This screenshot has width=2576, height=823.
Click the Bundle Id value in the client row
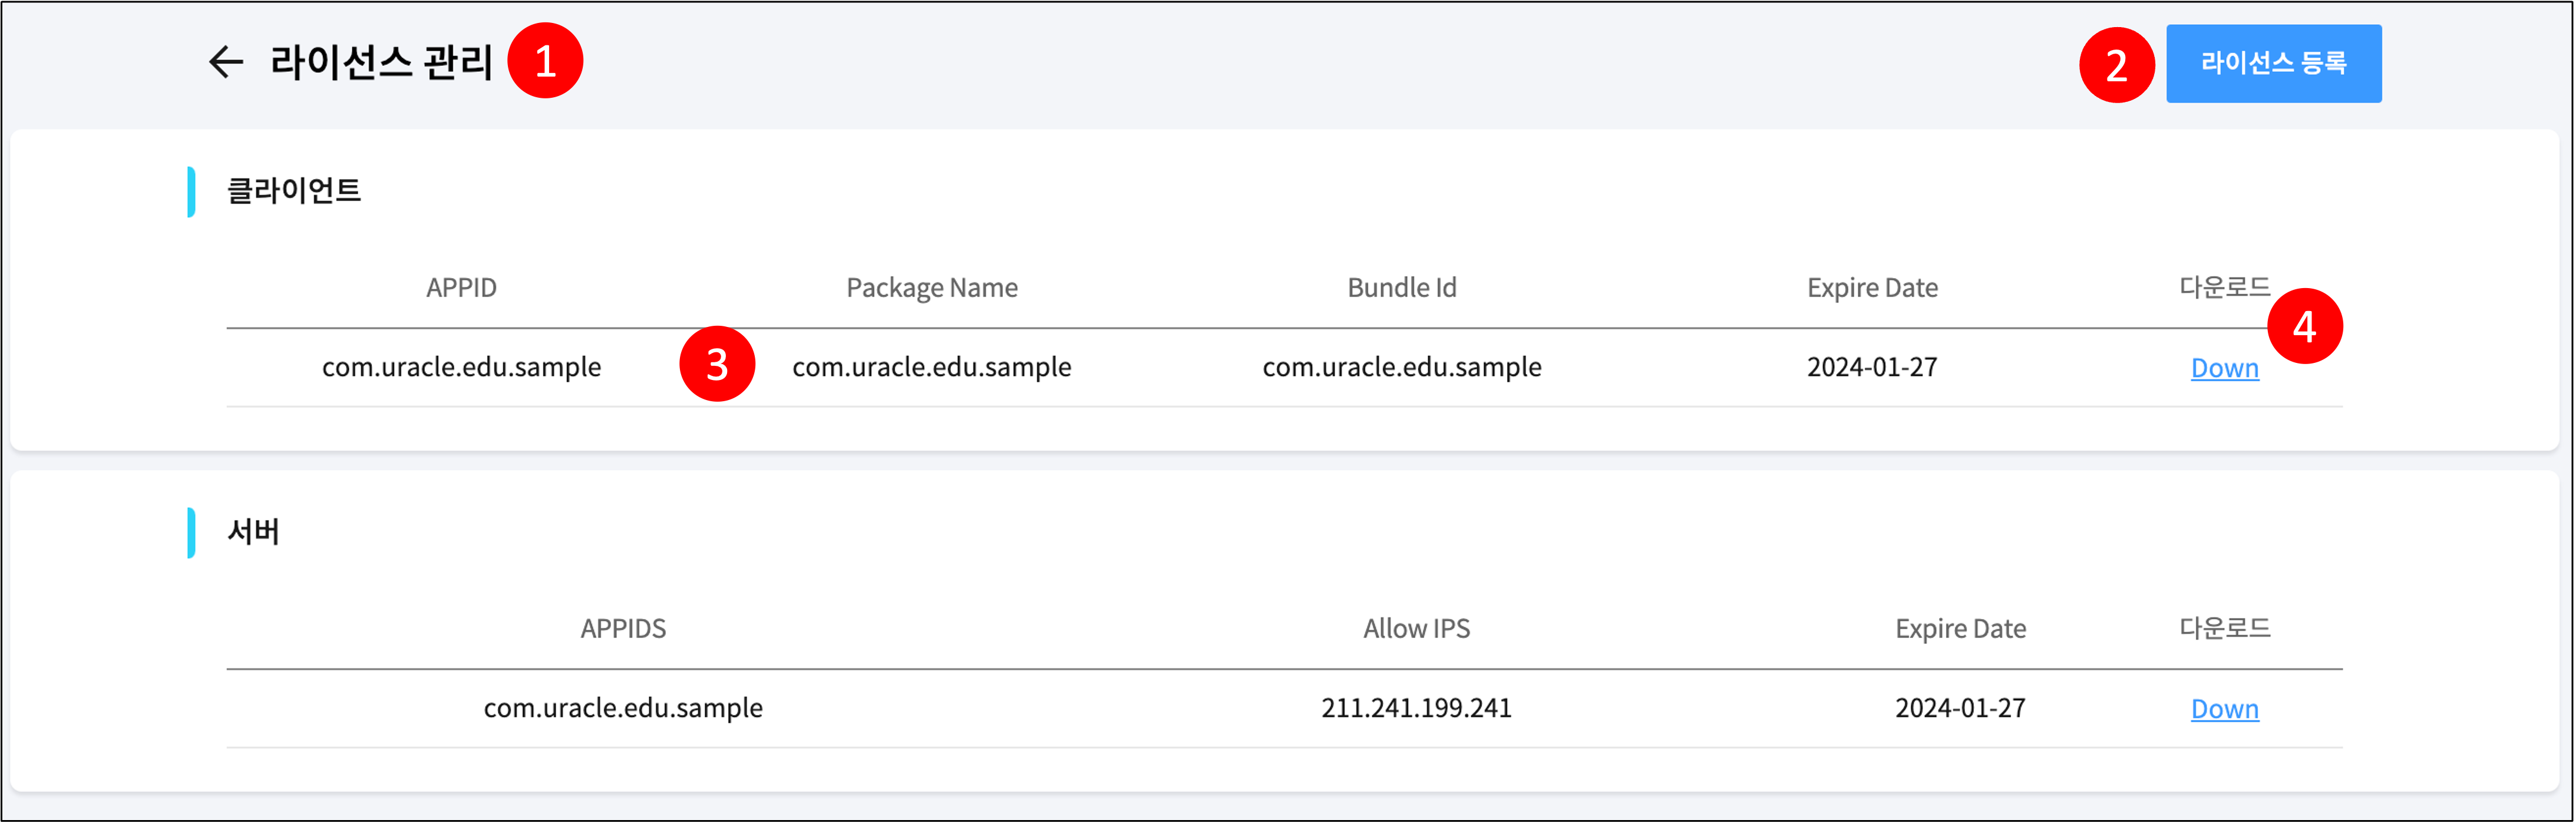(x=1402, y=367)
